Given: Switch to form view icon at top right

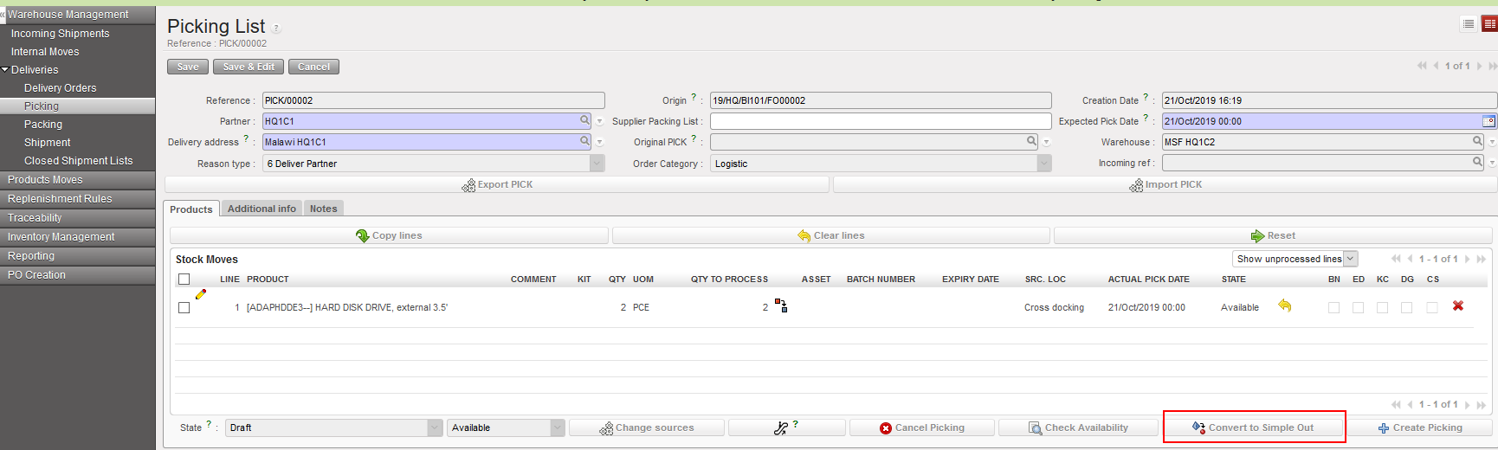Looking at the screenshot, I should tap(1489, 24).
